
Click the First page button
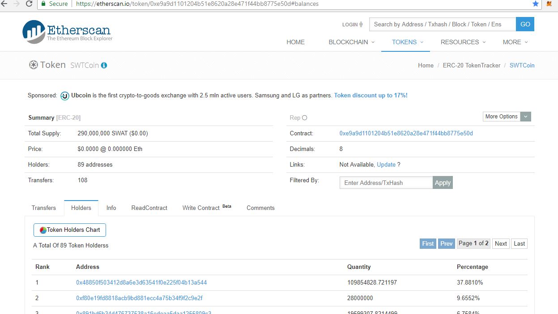(428, 243)
